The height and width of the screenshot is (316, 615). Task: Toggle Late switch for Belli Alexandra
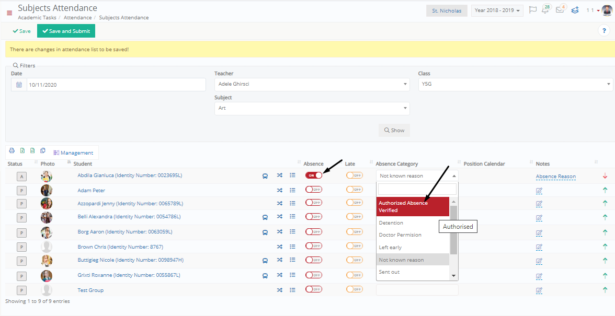pyautogui.click(x=355, y=217)
